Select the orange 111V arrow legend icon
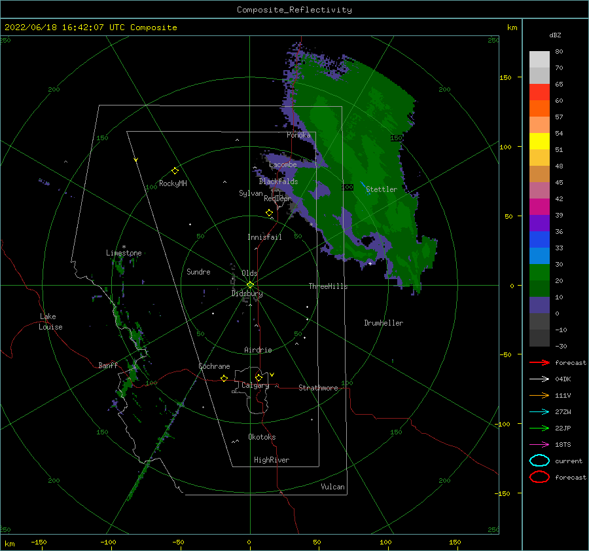This screenshot has height=551, width=589. tap(539, 395)
